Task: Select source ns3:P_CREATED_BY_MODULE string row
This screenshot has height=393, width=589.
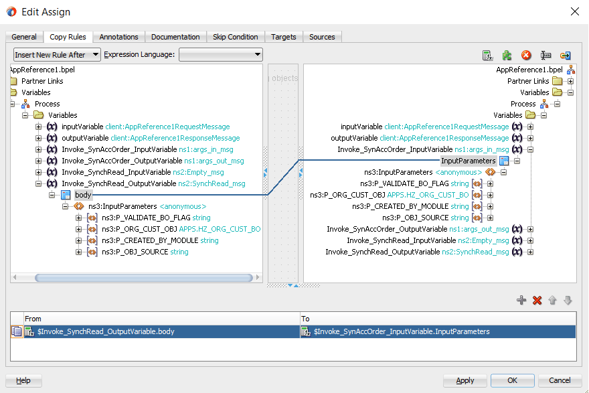Action: pos(160,240)
